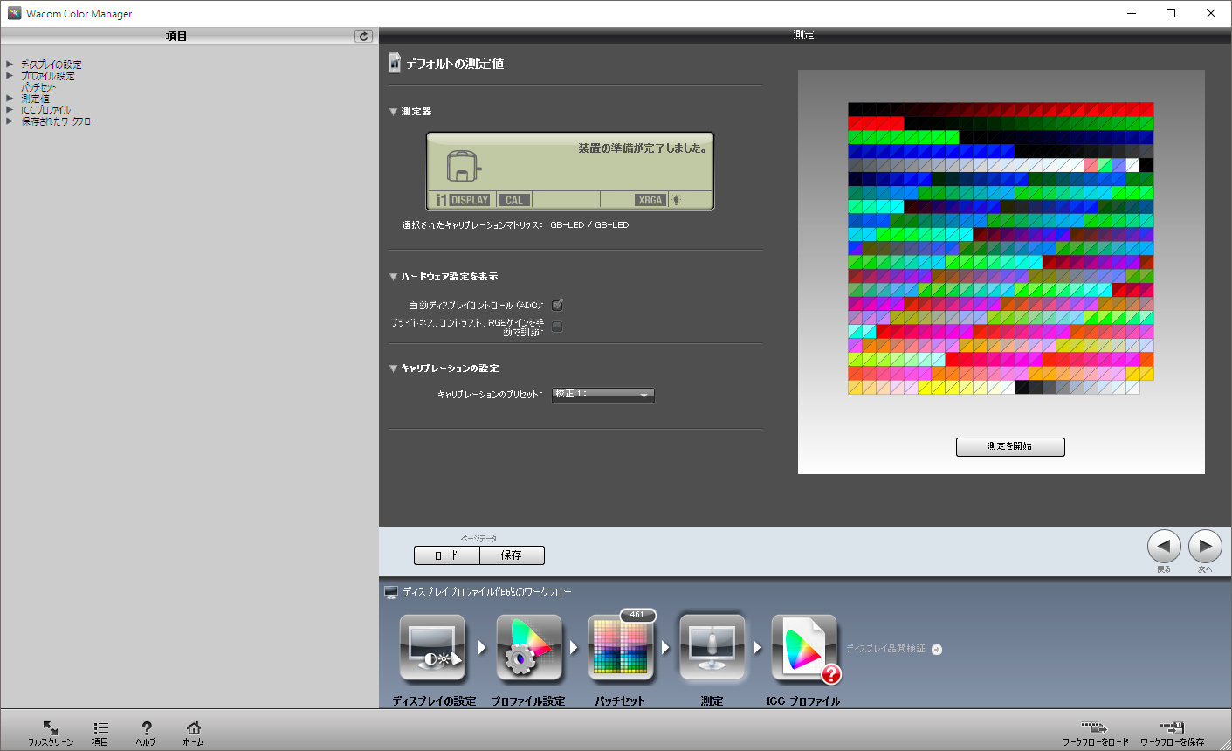Expand ICCプロファイル tree node
This screenshot has width=1232, height=751.
click(x=10, y=110)
